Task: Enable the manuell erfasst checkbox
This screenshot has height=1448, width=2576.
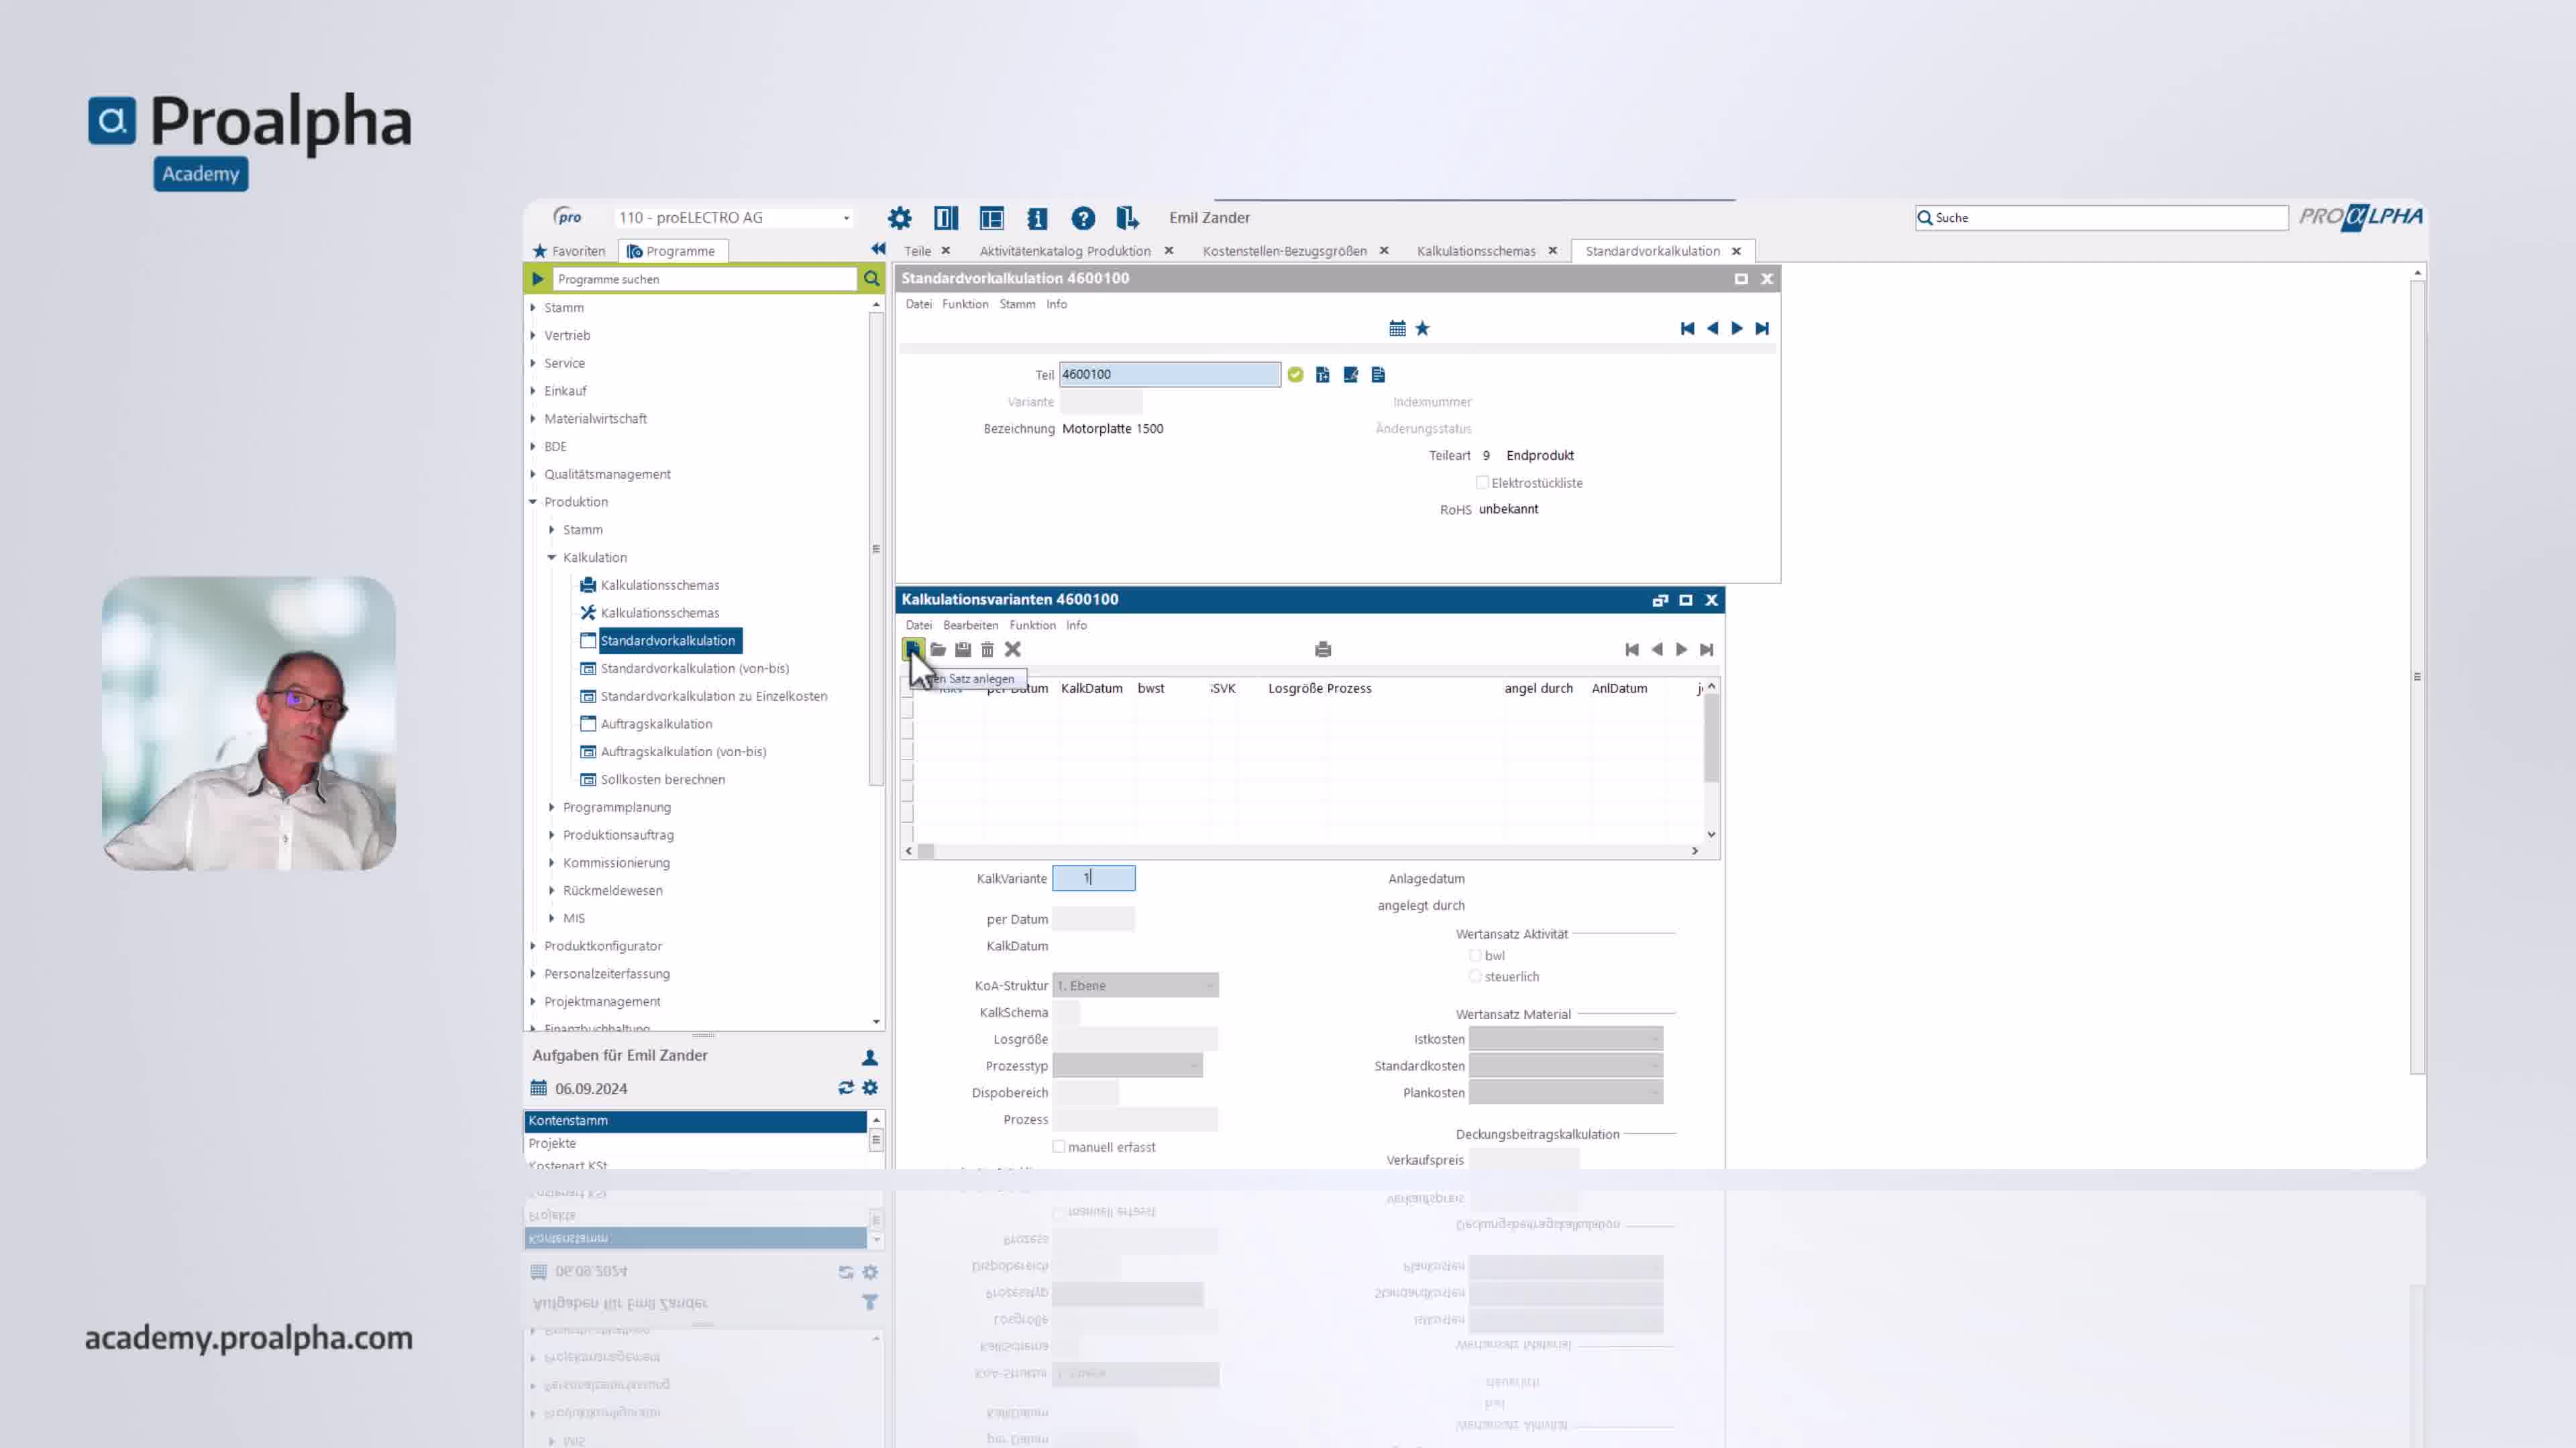Action: pyautogui.click(x=1059, y=1146)
